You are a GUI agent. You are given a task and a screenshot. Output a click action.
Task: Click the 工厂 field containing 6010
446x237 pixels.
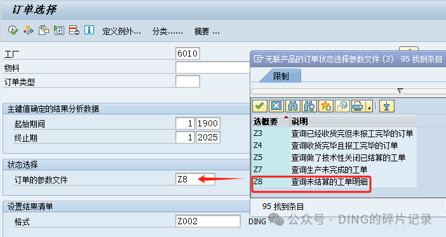[x=187, y=53]
